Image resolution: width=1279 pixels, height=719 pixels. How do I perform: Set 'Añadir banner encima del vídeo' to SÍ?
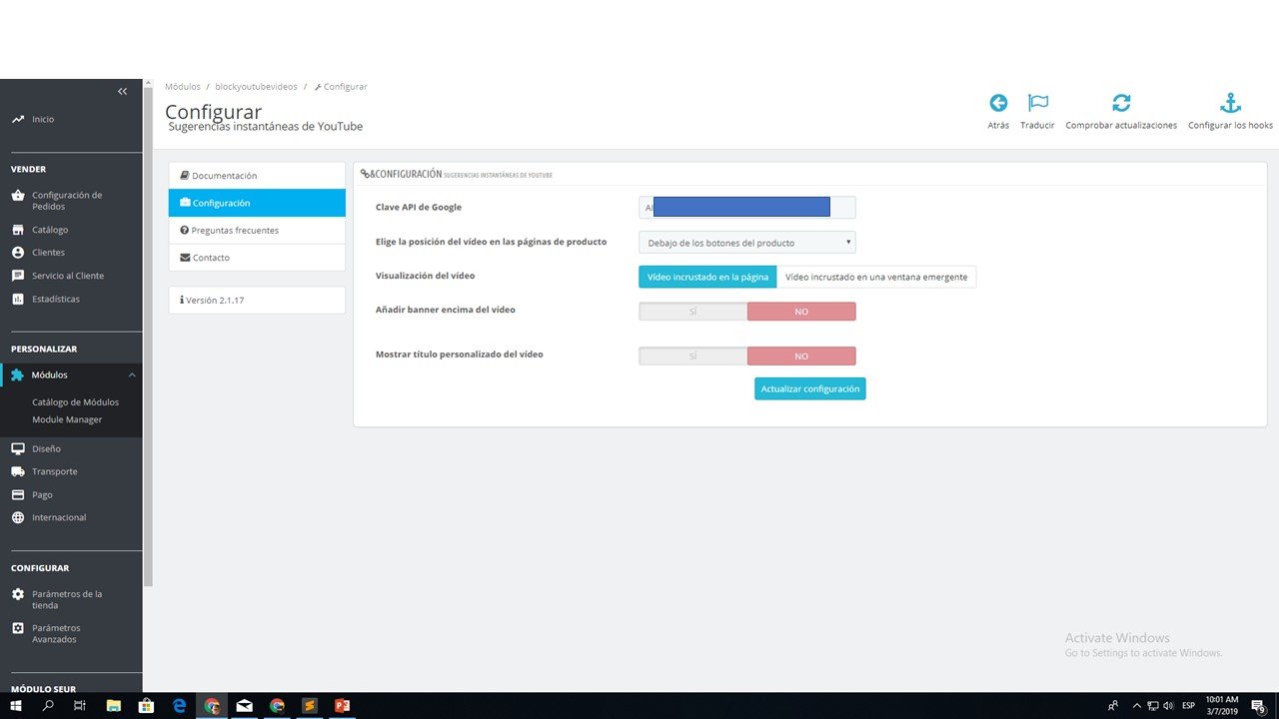693,312
